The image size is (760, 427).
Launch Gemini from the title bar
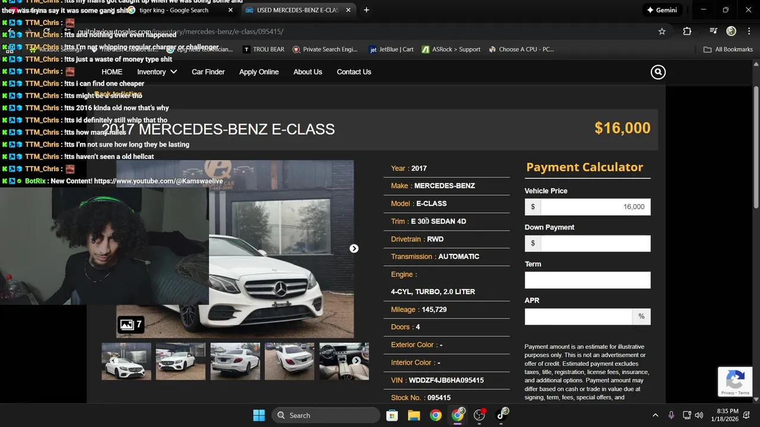[662, 10]
